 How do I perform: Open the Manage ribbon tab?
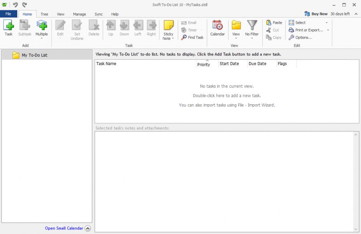tap(79, 14)
